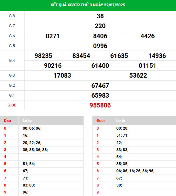Click G.4 number 90216
The width and height of the screenshot is (176, 196).
[x=53, y=66]
